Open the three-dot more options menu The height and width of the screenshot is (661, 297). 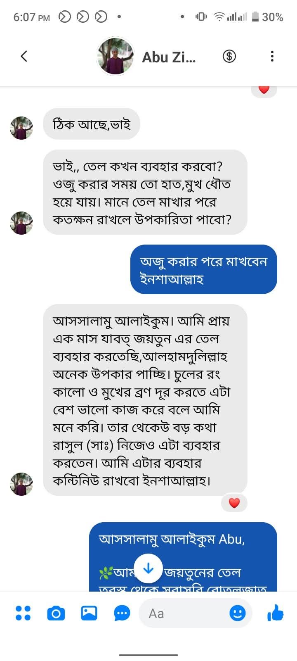point(272,56)
